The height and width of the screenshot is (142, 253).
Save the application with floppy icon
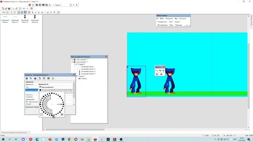9,9
